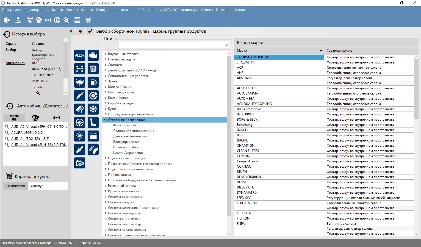This screenshot has width=421, height=247.
Task: Click the assembly group tree scrollbar
Action: (x=229, y=136)
